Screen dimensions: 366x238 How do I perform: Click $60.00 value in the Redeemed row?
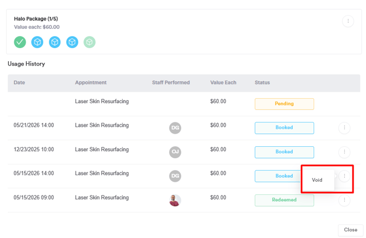[218, 198]
